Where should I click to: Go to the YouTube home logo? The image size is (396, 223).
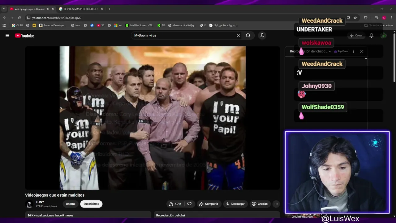coord(24,36)
